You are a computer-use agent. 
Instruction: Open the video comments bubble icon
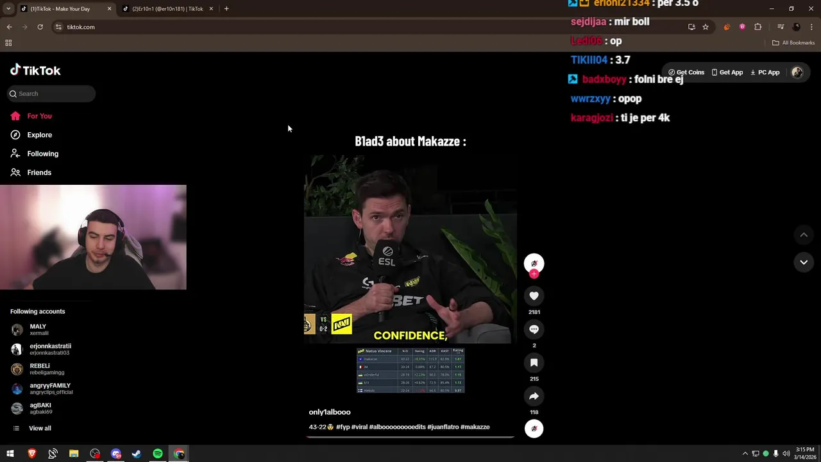[x=534, y=329]
